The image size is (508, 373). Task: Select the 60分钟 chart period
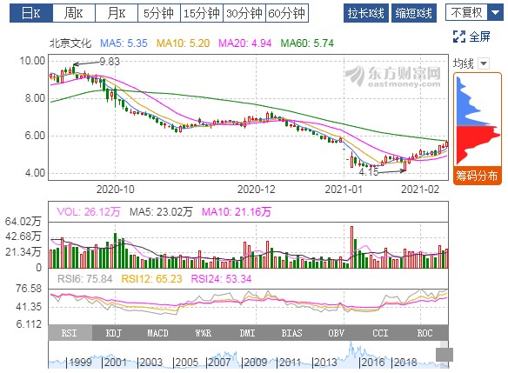click(287, 13)
